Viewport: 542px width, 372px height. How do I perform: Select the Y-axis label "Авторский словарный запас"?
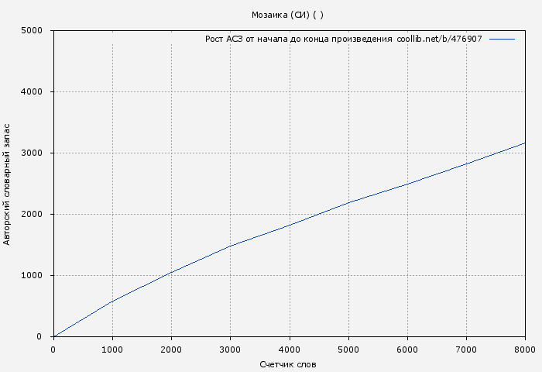(x=8, y=184)
